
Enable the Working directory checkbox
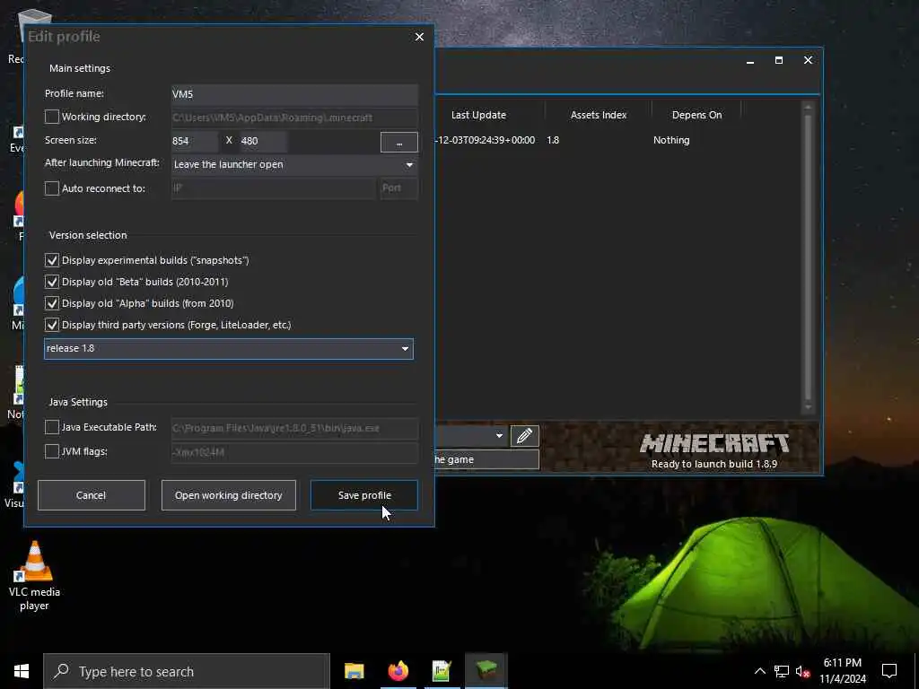(x=51, y=117)
